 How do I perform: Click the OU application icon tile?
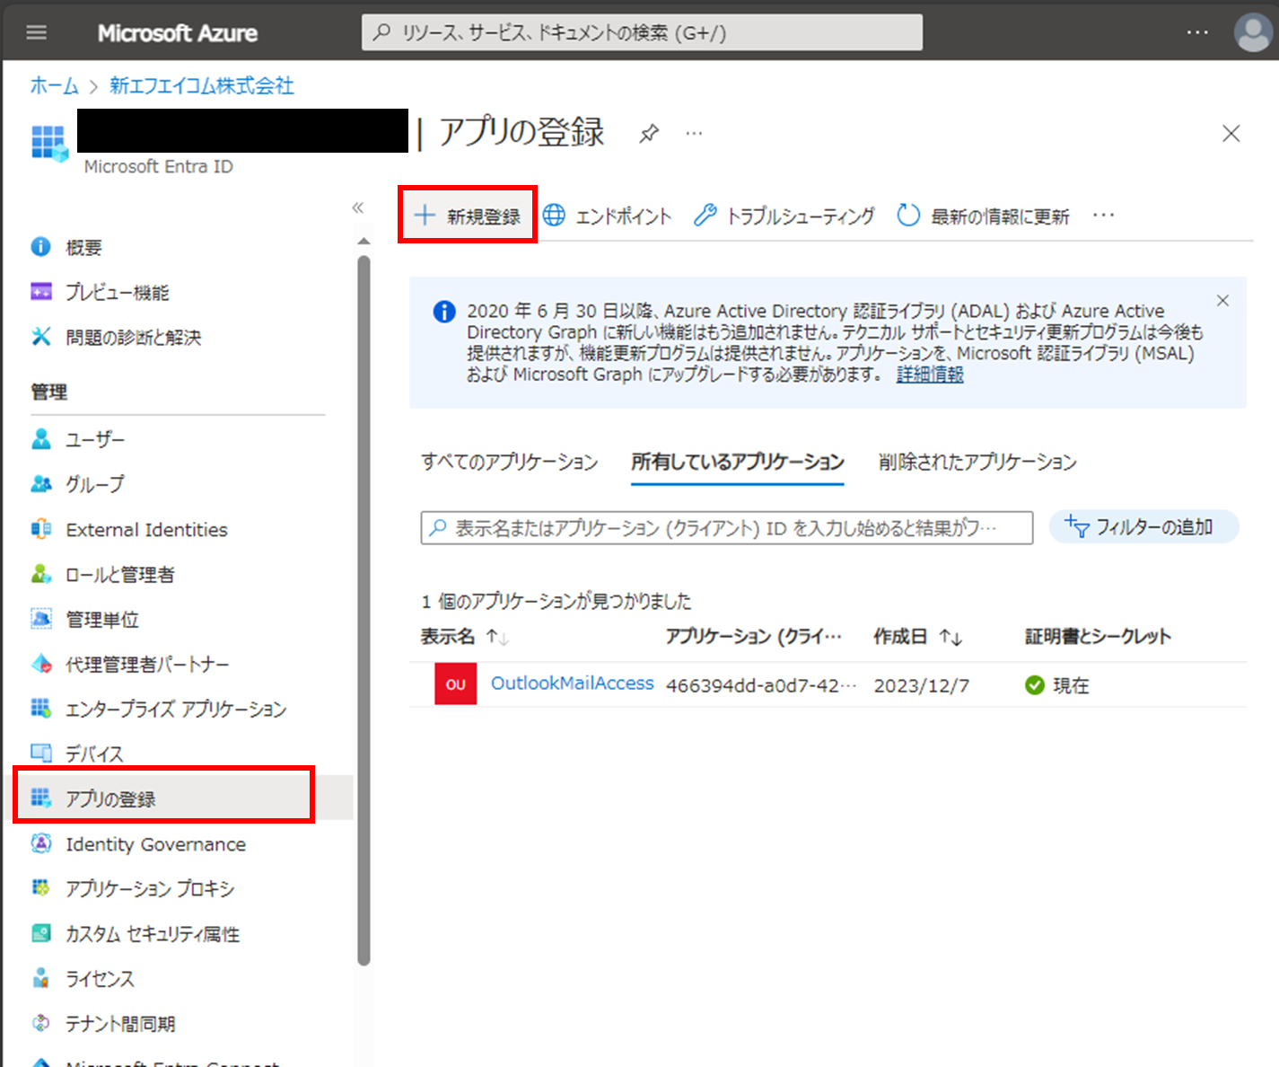pyautogui.click(x=456, y=684)
